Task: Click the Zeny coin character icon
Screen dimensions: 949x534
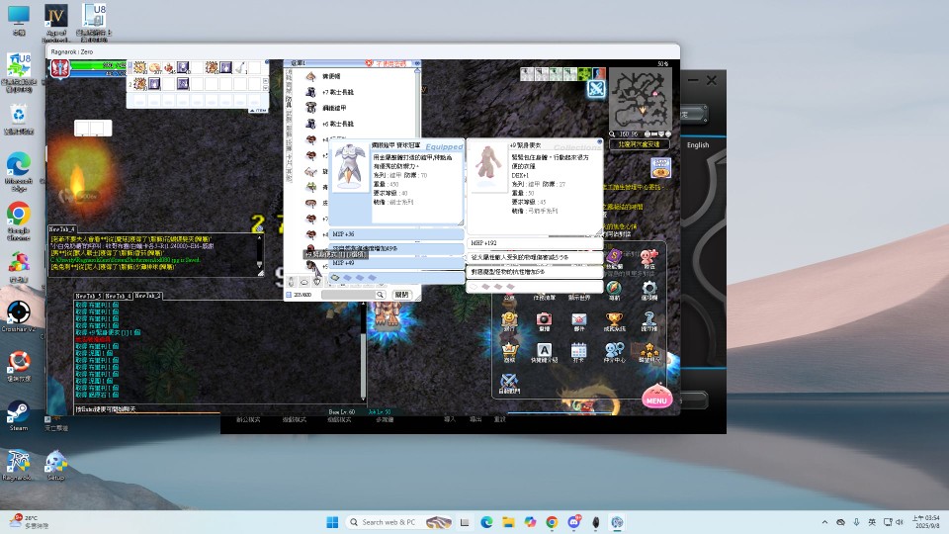Action: (x=509, y=319)
